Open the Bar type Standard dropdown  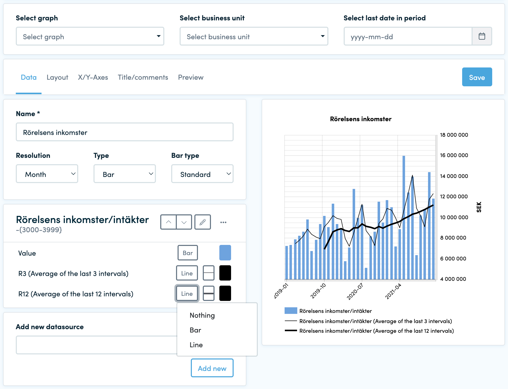(x=202, y=174)
